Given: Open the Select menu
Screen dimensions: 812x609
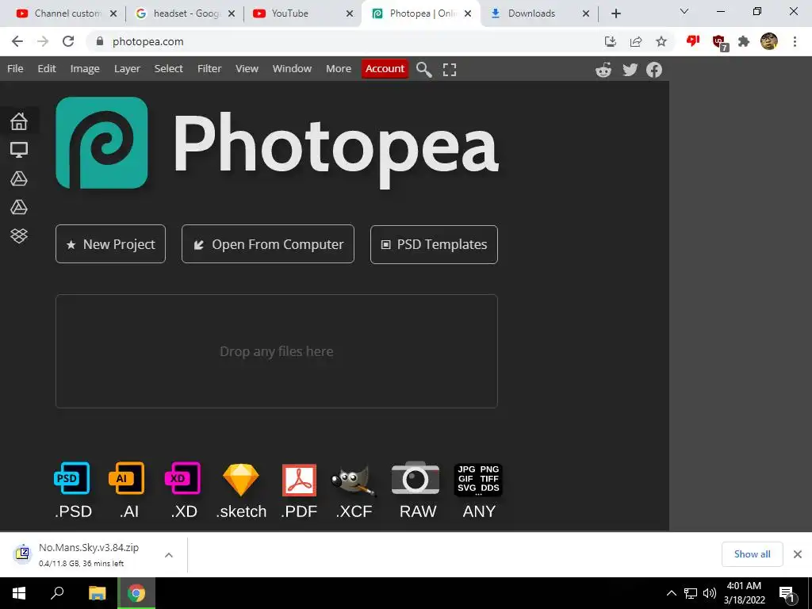Looking at the screenshot, I should point(168,68).
